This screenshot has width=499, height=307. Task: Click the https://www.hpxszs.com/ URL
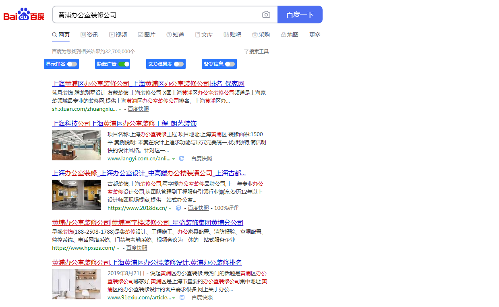[x=83, y=248]
